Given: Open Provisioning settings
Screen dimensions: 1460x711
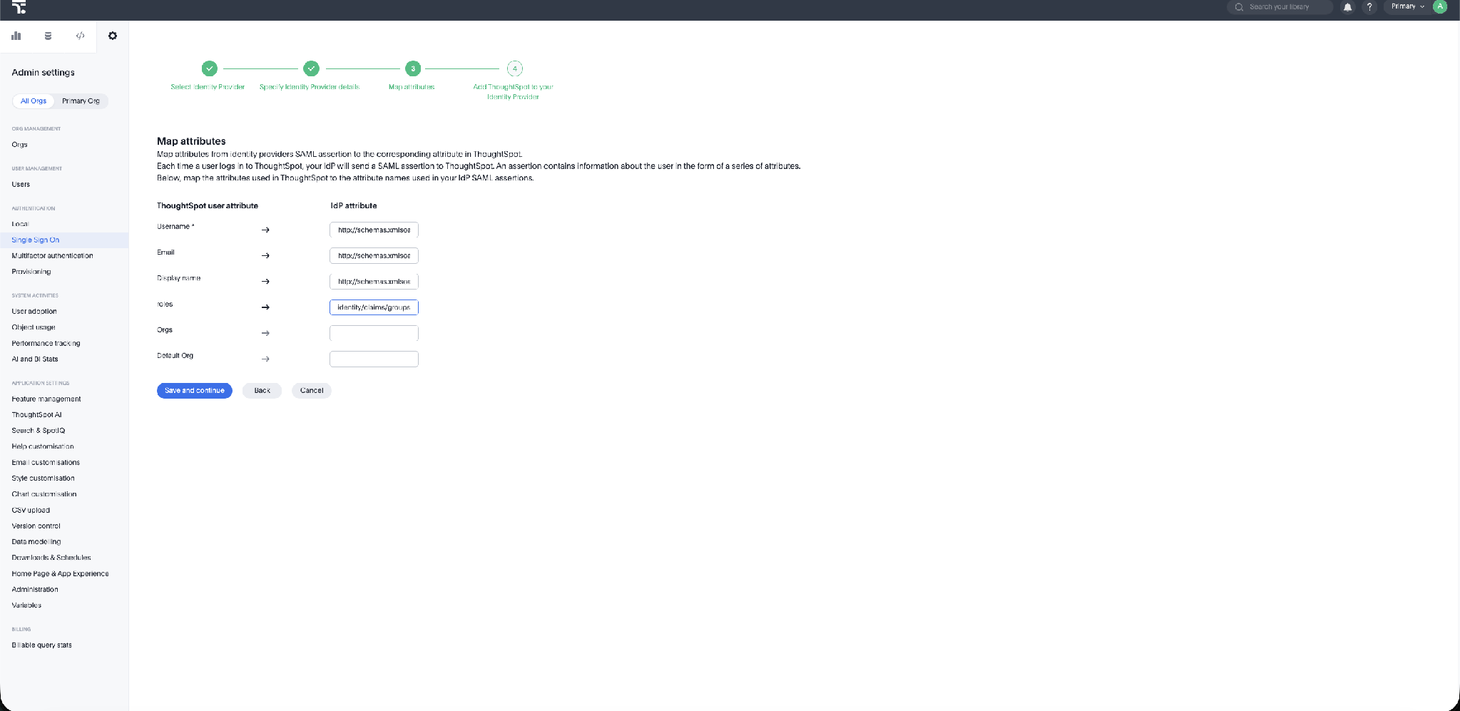Looking at the screenshot, I should [x=31, y=272].
